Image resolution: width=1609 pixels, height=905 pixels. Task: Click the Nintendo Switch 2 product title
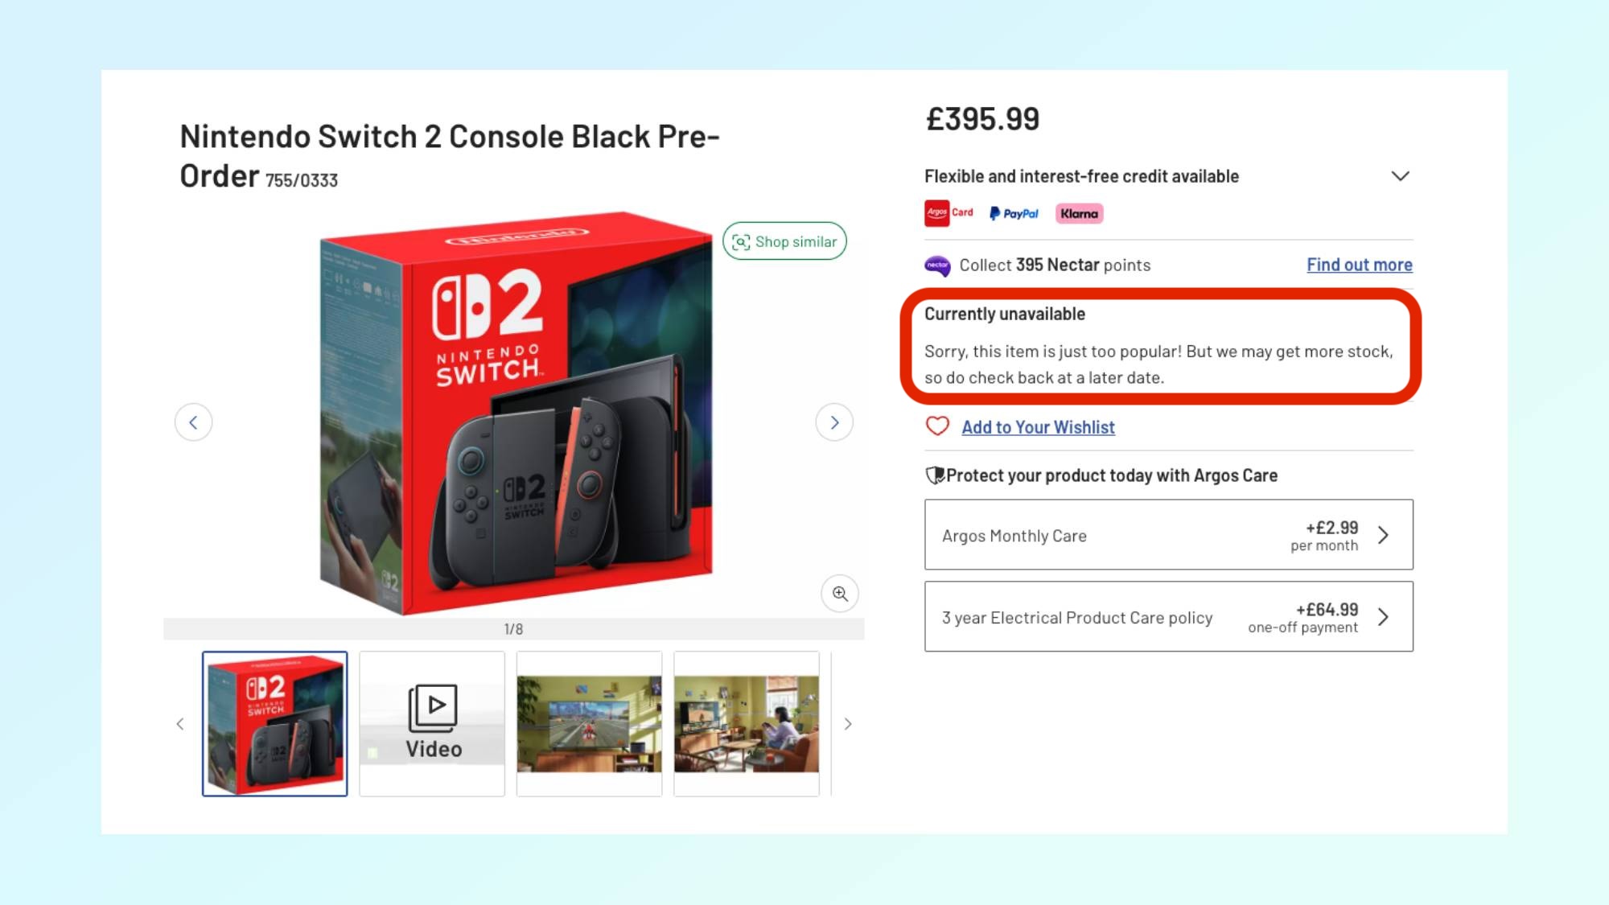coord(449,136)
